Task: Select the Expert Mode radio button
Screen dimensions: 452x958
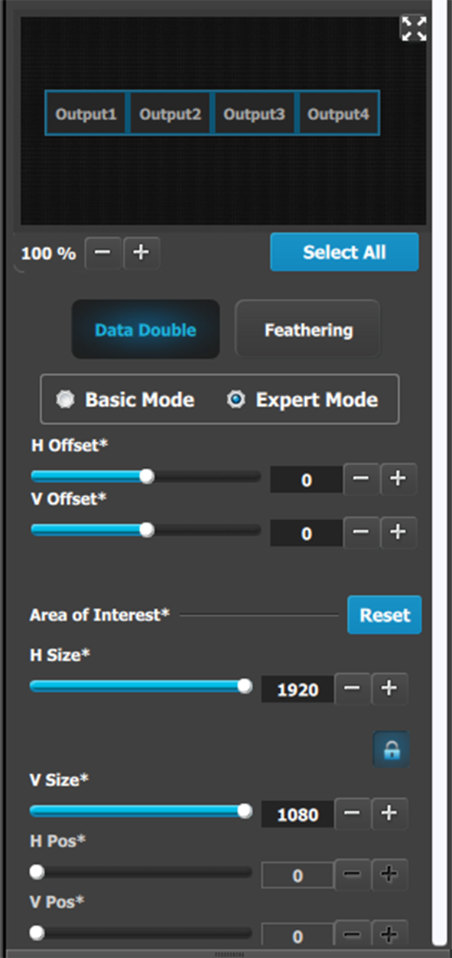Action: click(x=236, y=400)
